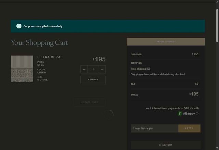Click the scrollbar up arrow
This screenshot has width=219, height=150.
217,2
